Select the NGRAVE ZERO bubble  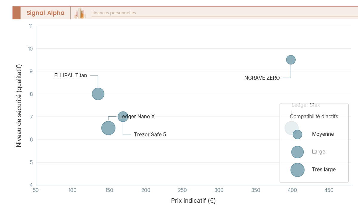(x=291, y=60)
